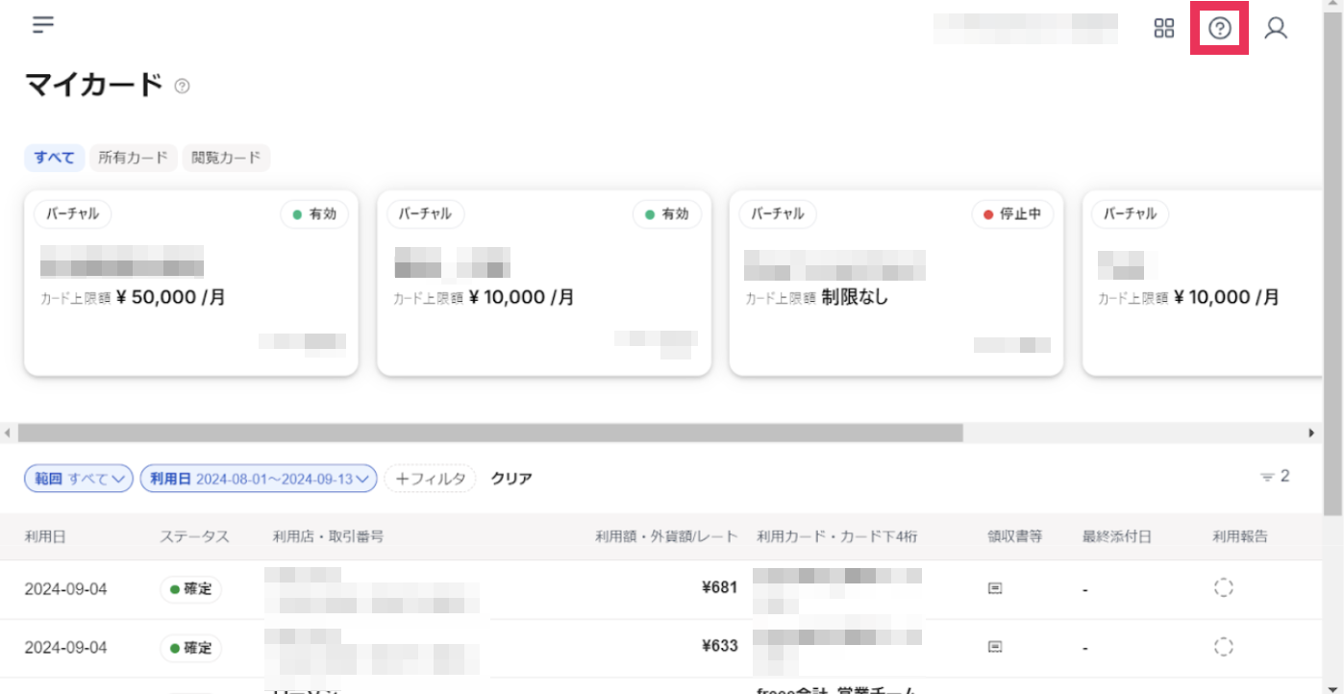Switch to the 所有カード tab

tap(134, 158)
